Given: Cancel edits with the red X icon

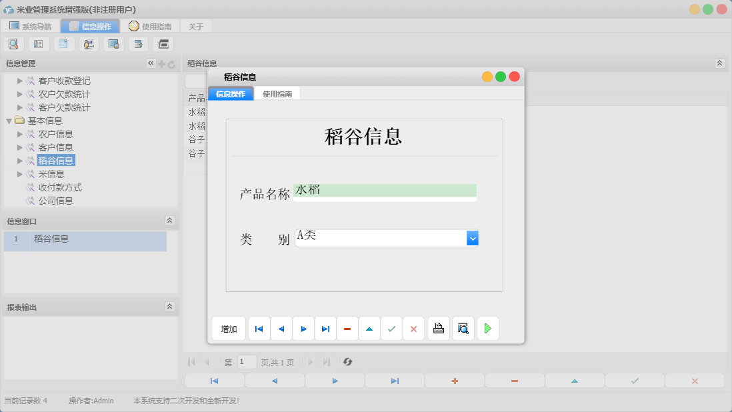Looking at the screenshot, I should pyautogui.click(x=413, y=328).
